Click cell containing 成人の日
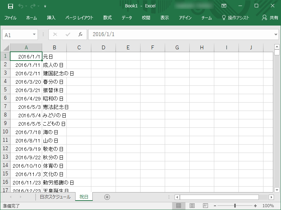Viewport: 281px width, 210px height. [54, 65]
